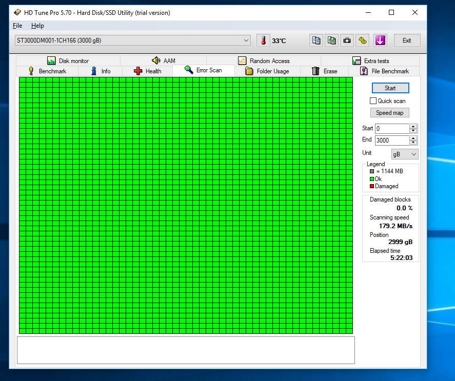The image size is (455, 381).
Task: Close the HD Tune Pro window
Action: tap(415, 12)
